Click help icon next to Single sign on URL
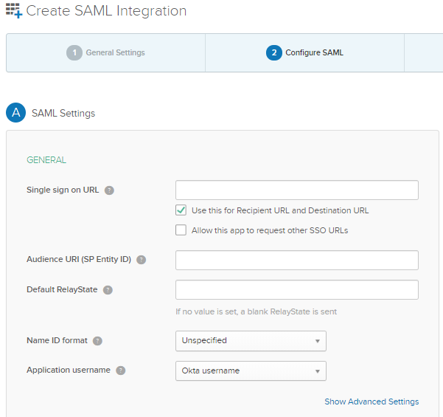This screenshot has height=417, width=443. coord(109,190)
